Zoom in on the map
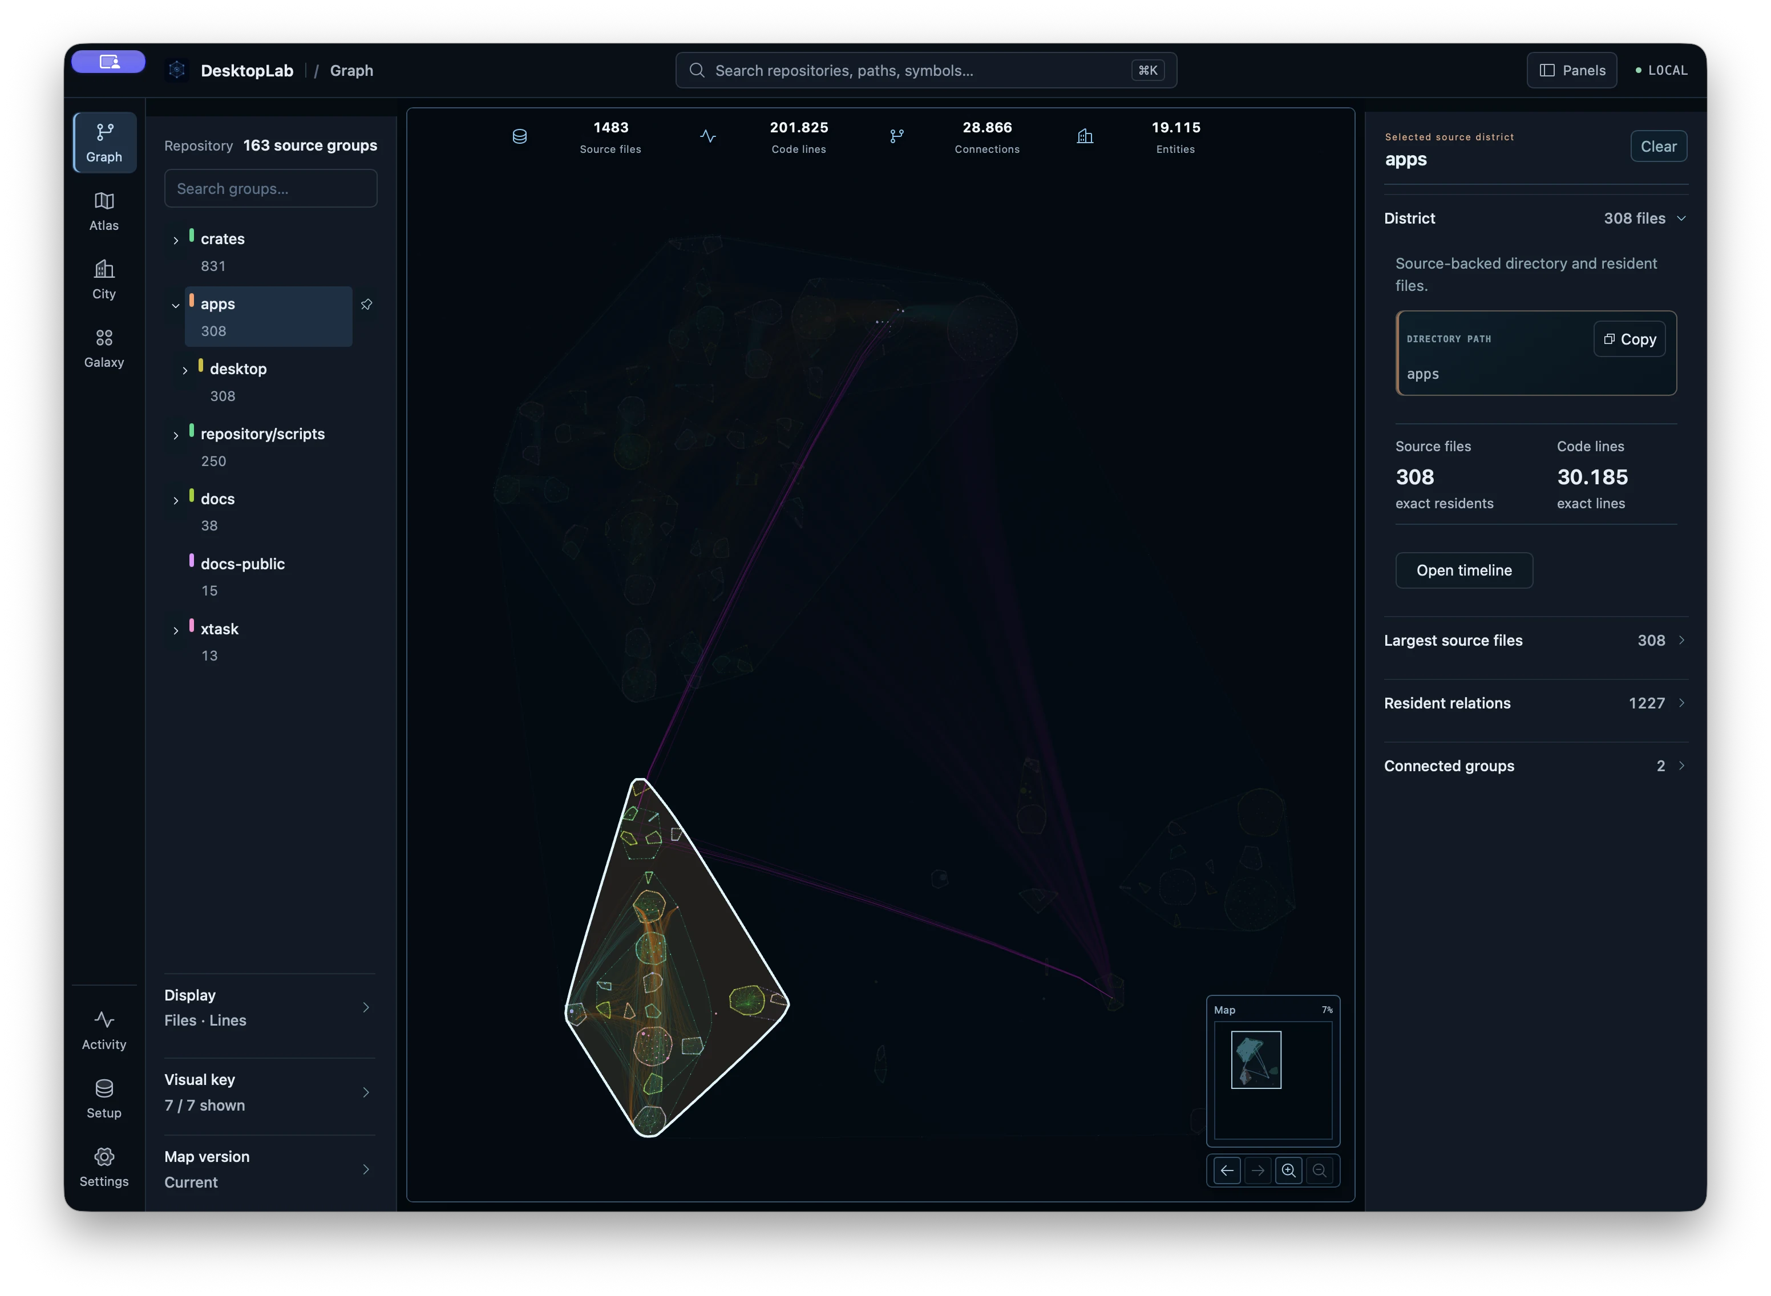The image size is (1771, 1296). [1288, 1171]
